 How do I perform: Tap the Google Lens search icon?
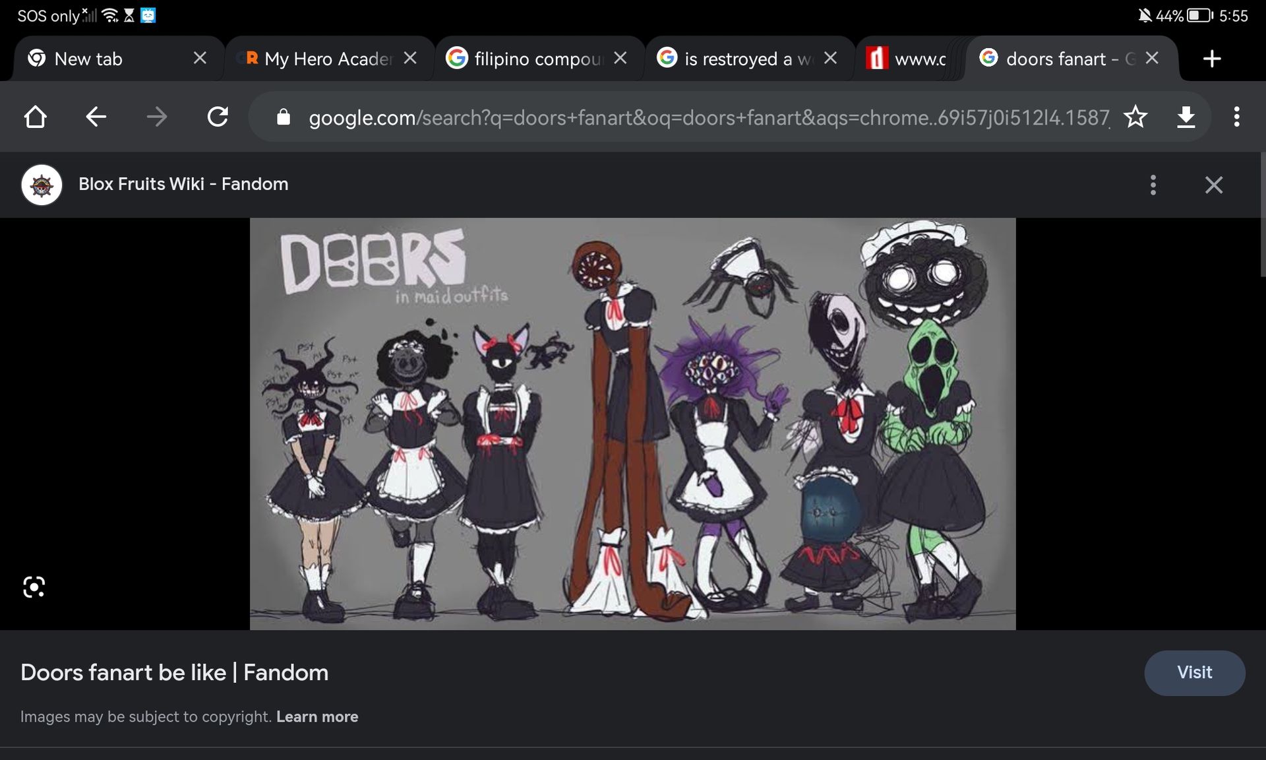[x=34, y=587]
